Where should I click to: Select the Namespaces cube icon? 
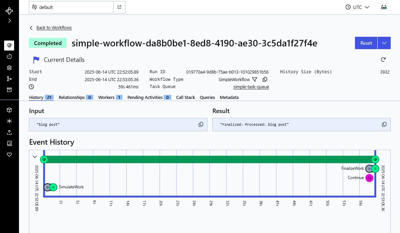click(9, 110)
